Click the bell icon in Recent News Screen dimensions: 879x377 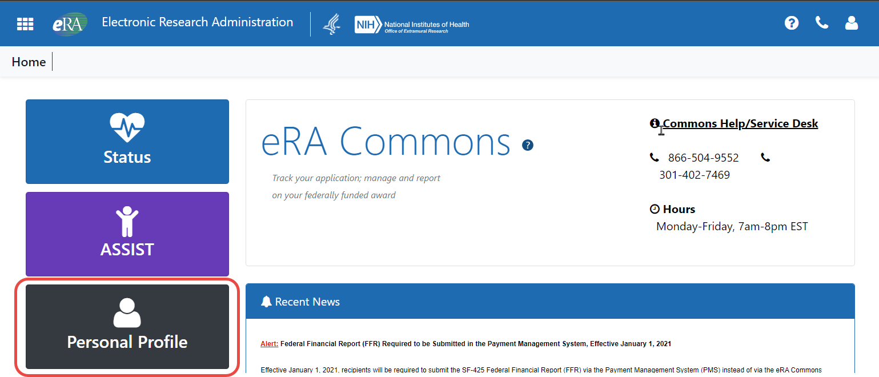click(x=266, y=302)
